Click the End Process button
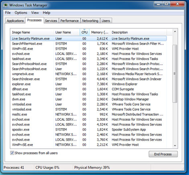Image resolution: width=189 pixels, height=175 pixels. coord(163,154)
